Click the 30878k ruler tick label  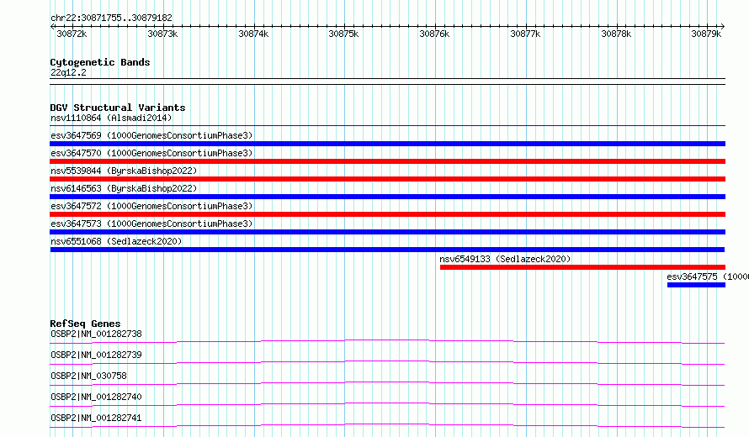point(616,34)
